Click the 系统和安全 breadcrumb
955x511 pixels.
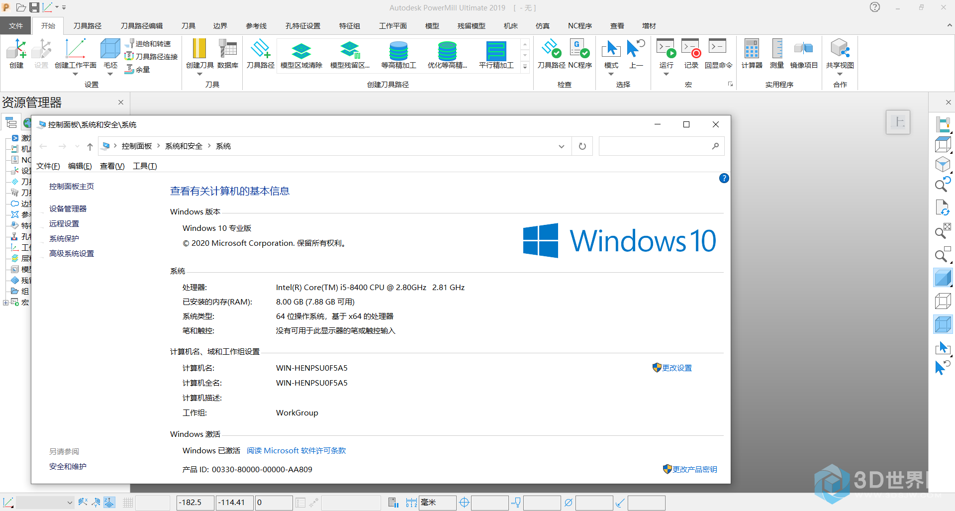click(184, 146)
